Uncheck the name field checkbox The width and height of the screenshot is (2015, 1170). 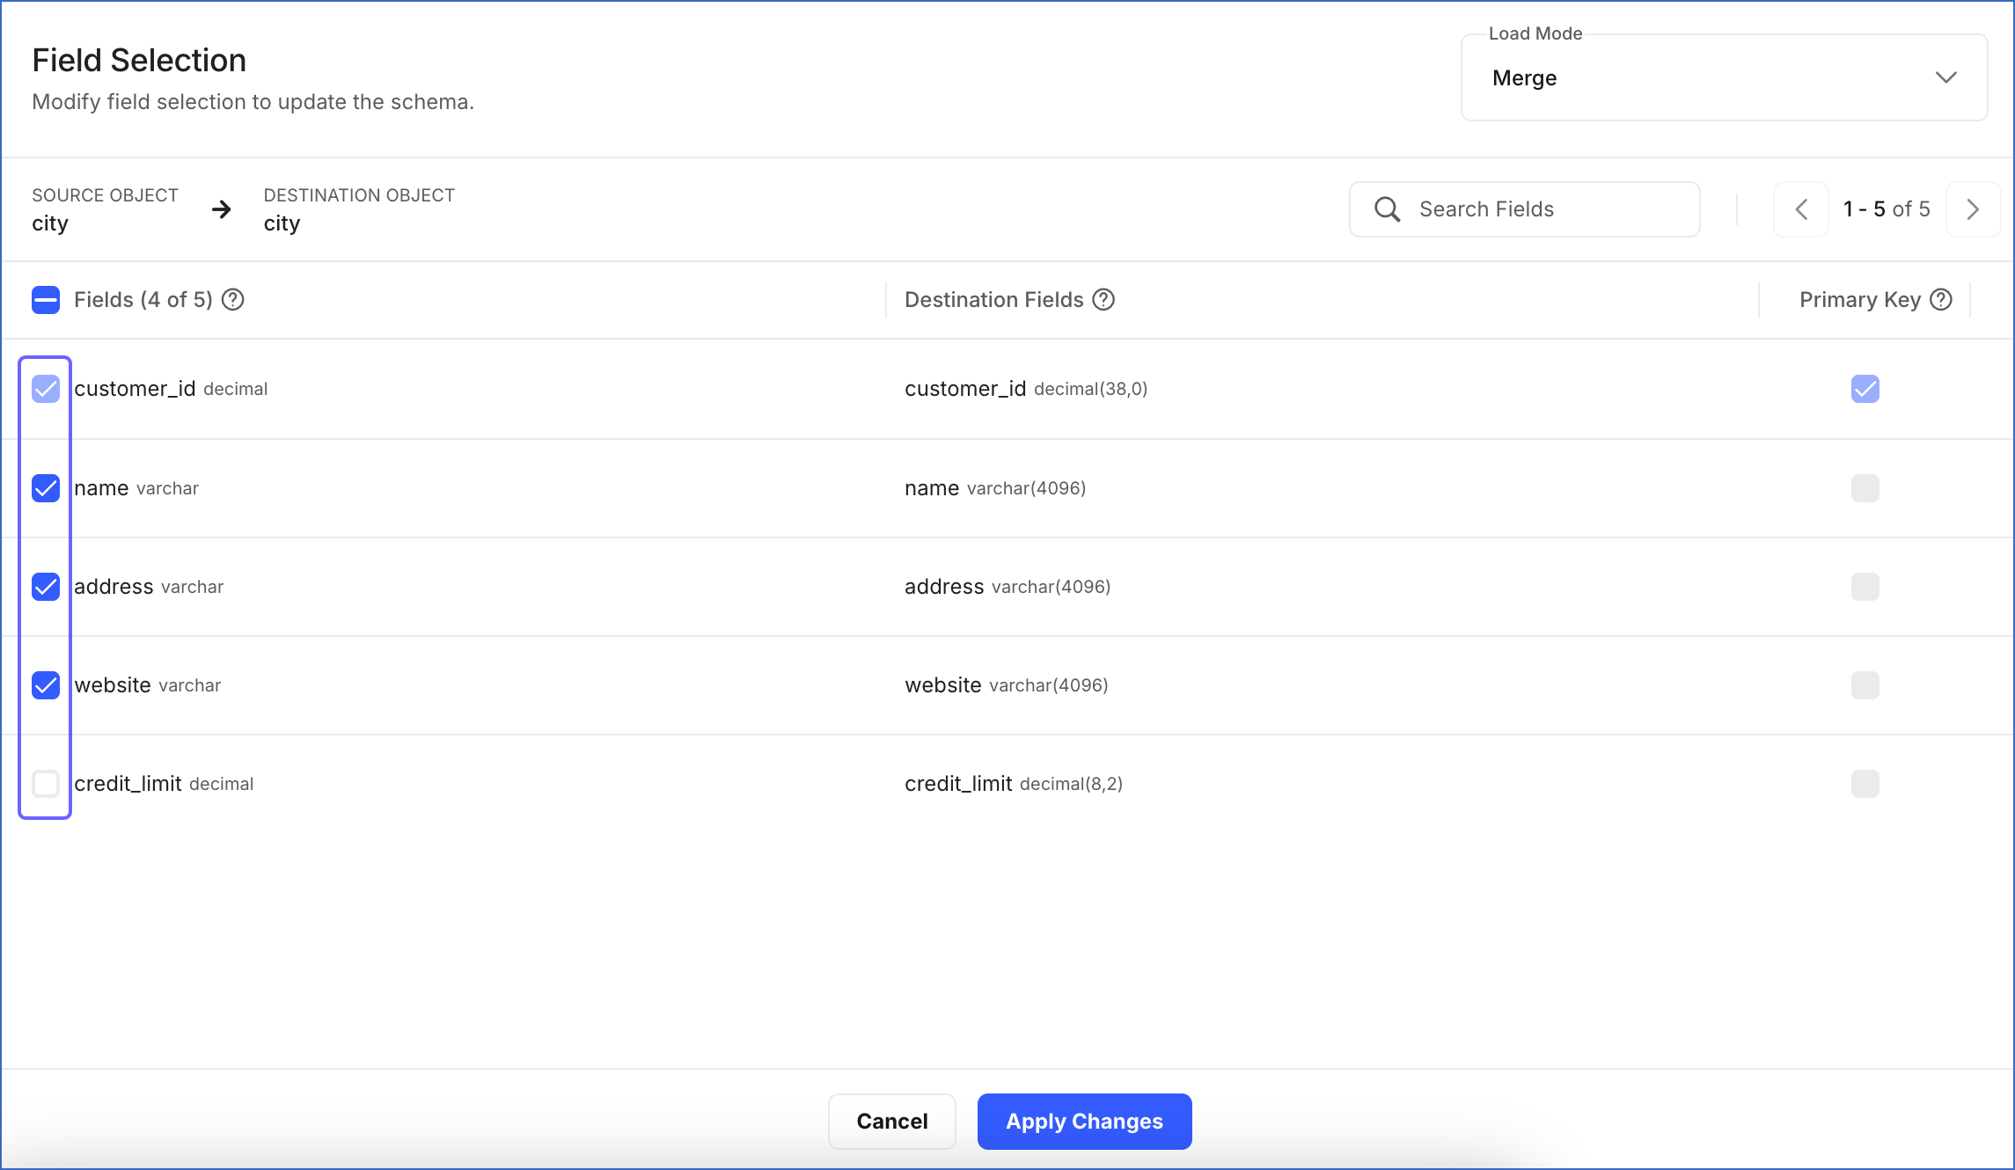tap(46, 488)
